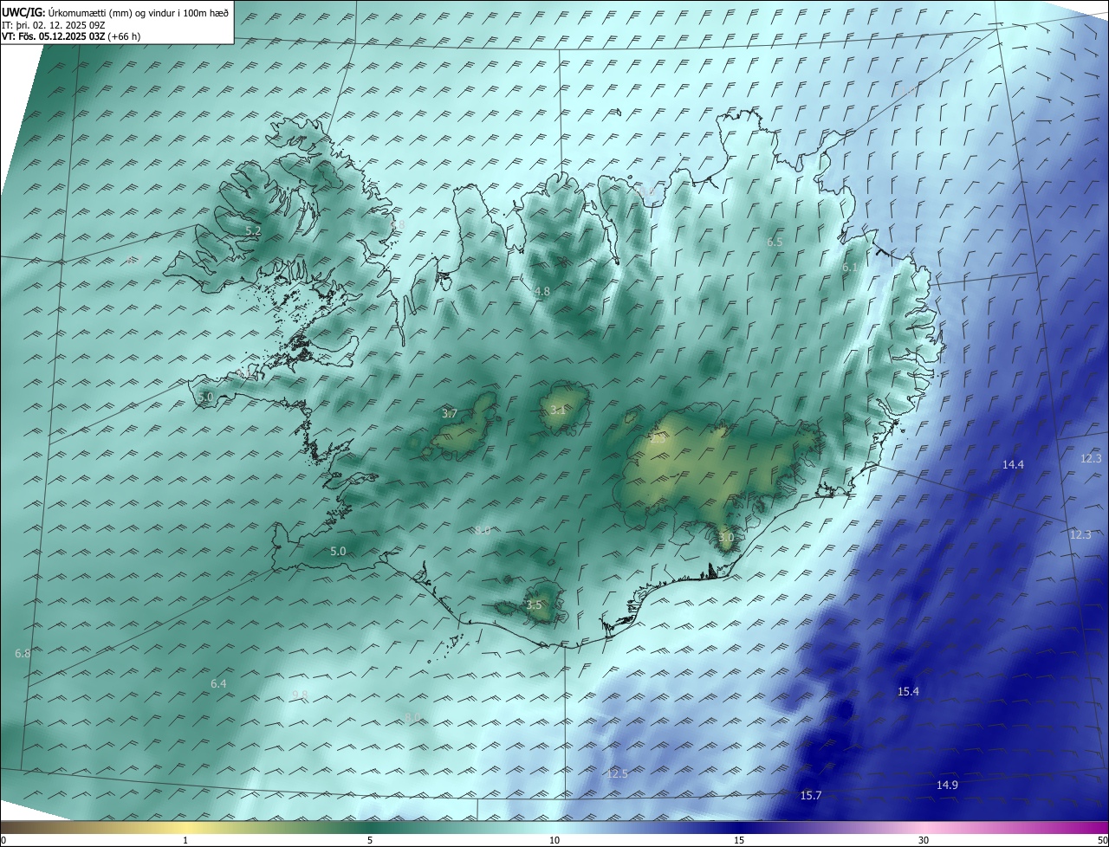Viewport: 1109px width, 847px height.
Task: Click the '50' tick on the color scale
Action: [1102, 841]
